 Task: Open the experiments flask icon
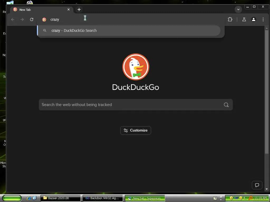coord(244,19)
